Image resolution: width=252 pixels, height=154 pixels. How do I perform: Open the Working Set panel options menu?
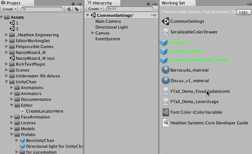(249, 4)
